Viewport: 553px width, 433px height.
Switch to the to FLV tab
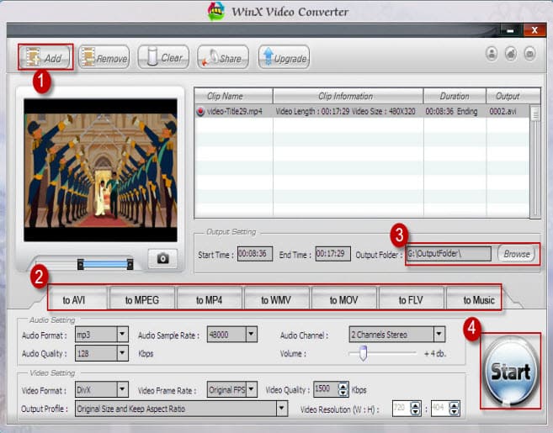pyautogui.click(x=411, y=300)
